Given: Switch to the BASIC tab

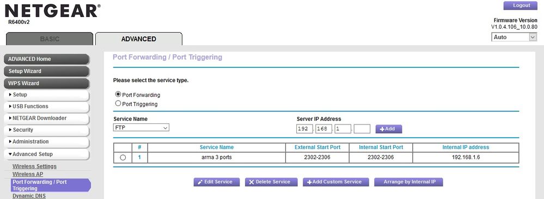Looking at the screenshot, I should (50, 39).
